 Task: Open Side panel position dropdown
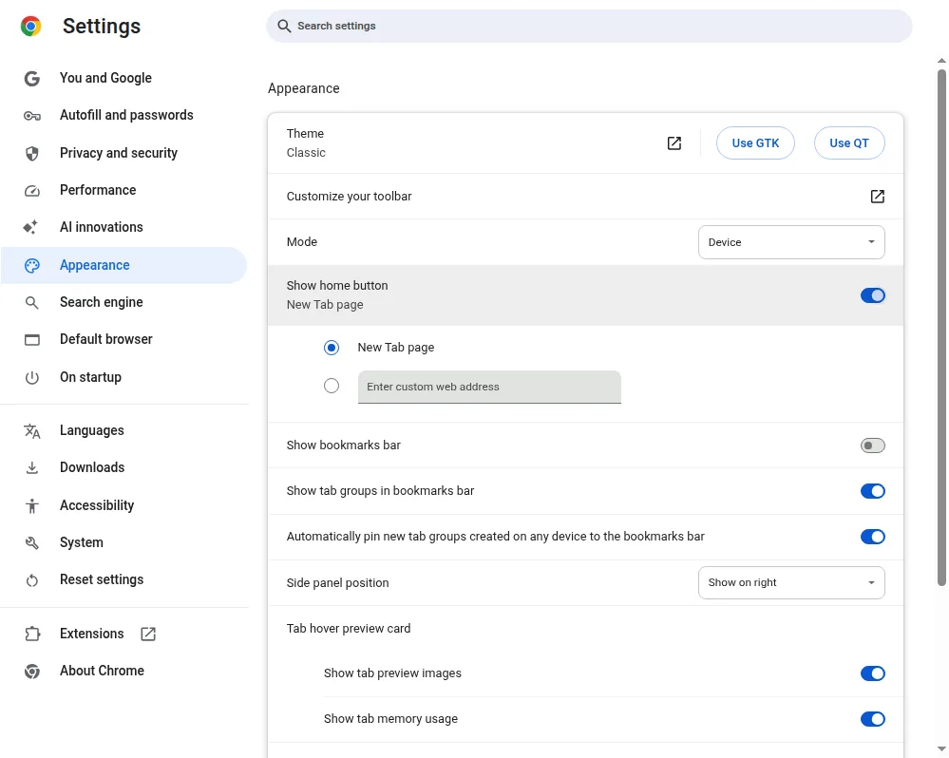[x=791, y=583]
